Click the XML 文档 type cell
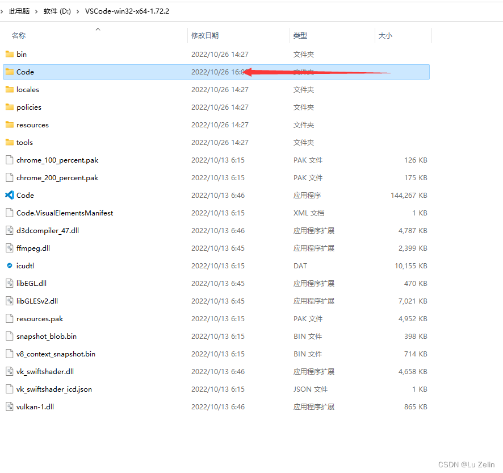 click(309, 213)
